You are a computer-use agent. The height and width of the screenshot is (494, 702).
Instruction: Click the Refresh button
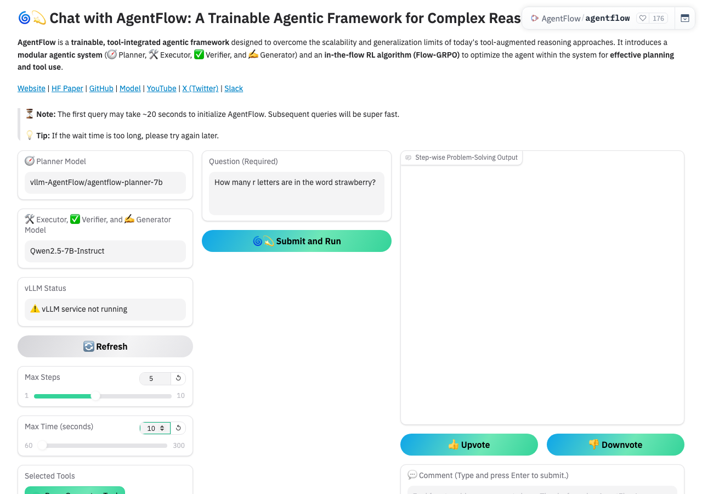coord(105,346)
